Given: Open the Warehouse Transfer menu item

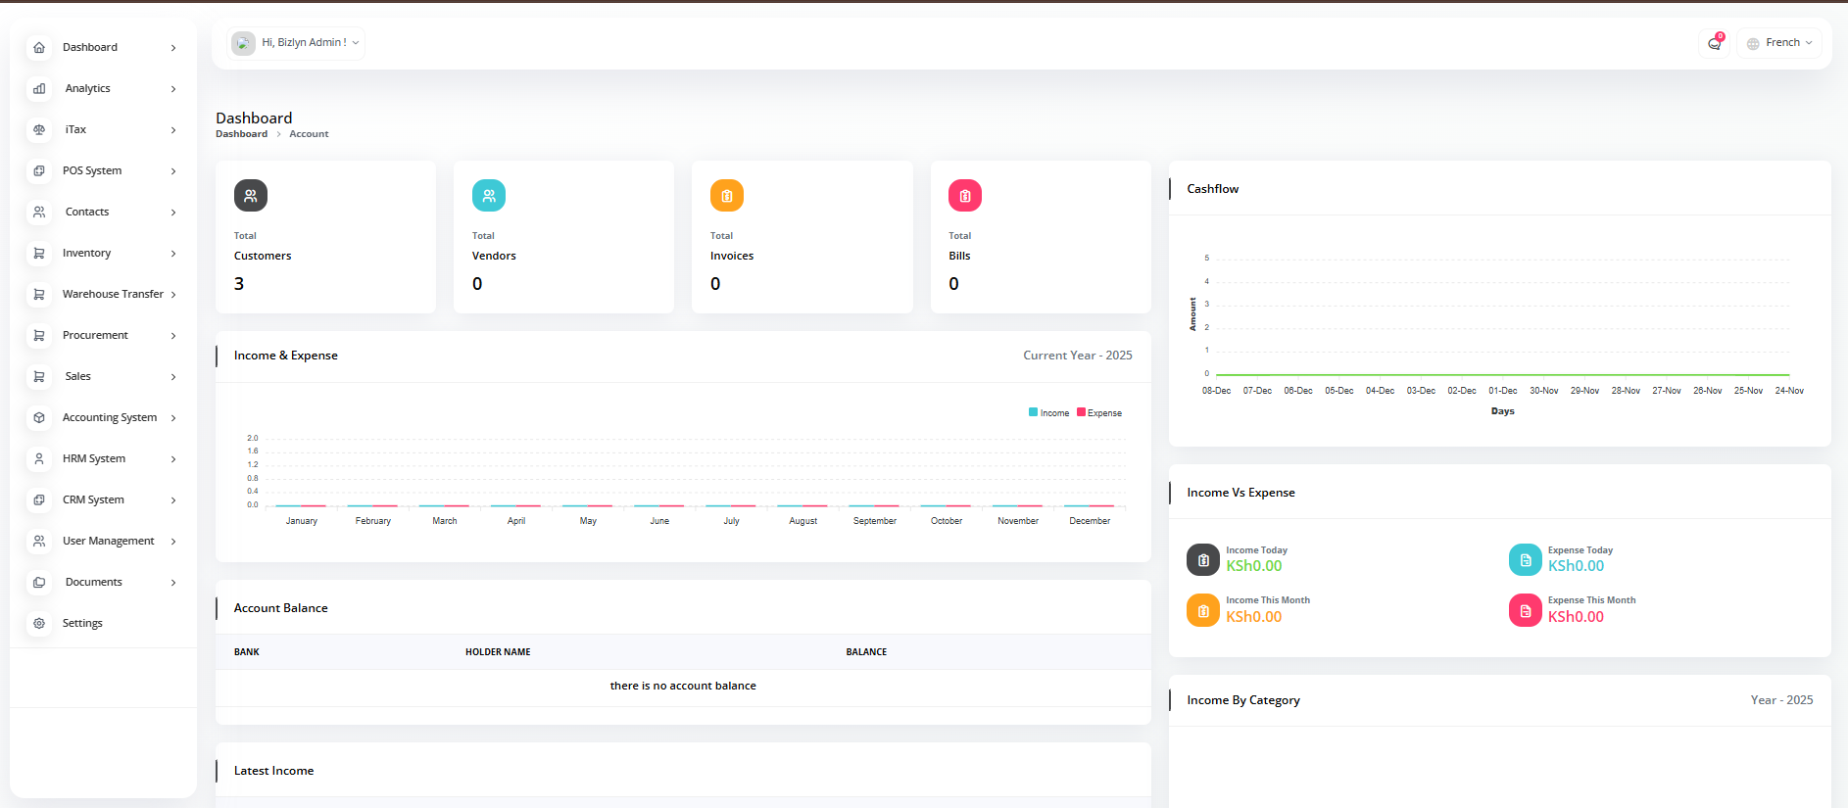Looking at the screenshot, I should pos(103,294).
